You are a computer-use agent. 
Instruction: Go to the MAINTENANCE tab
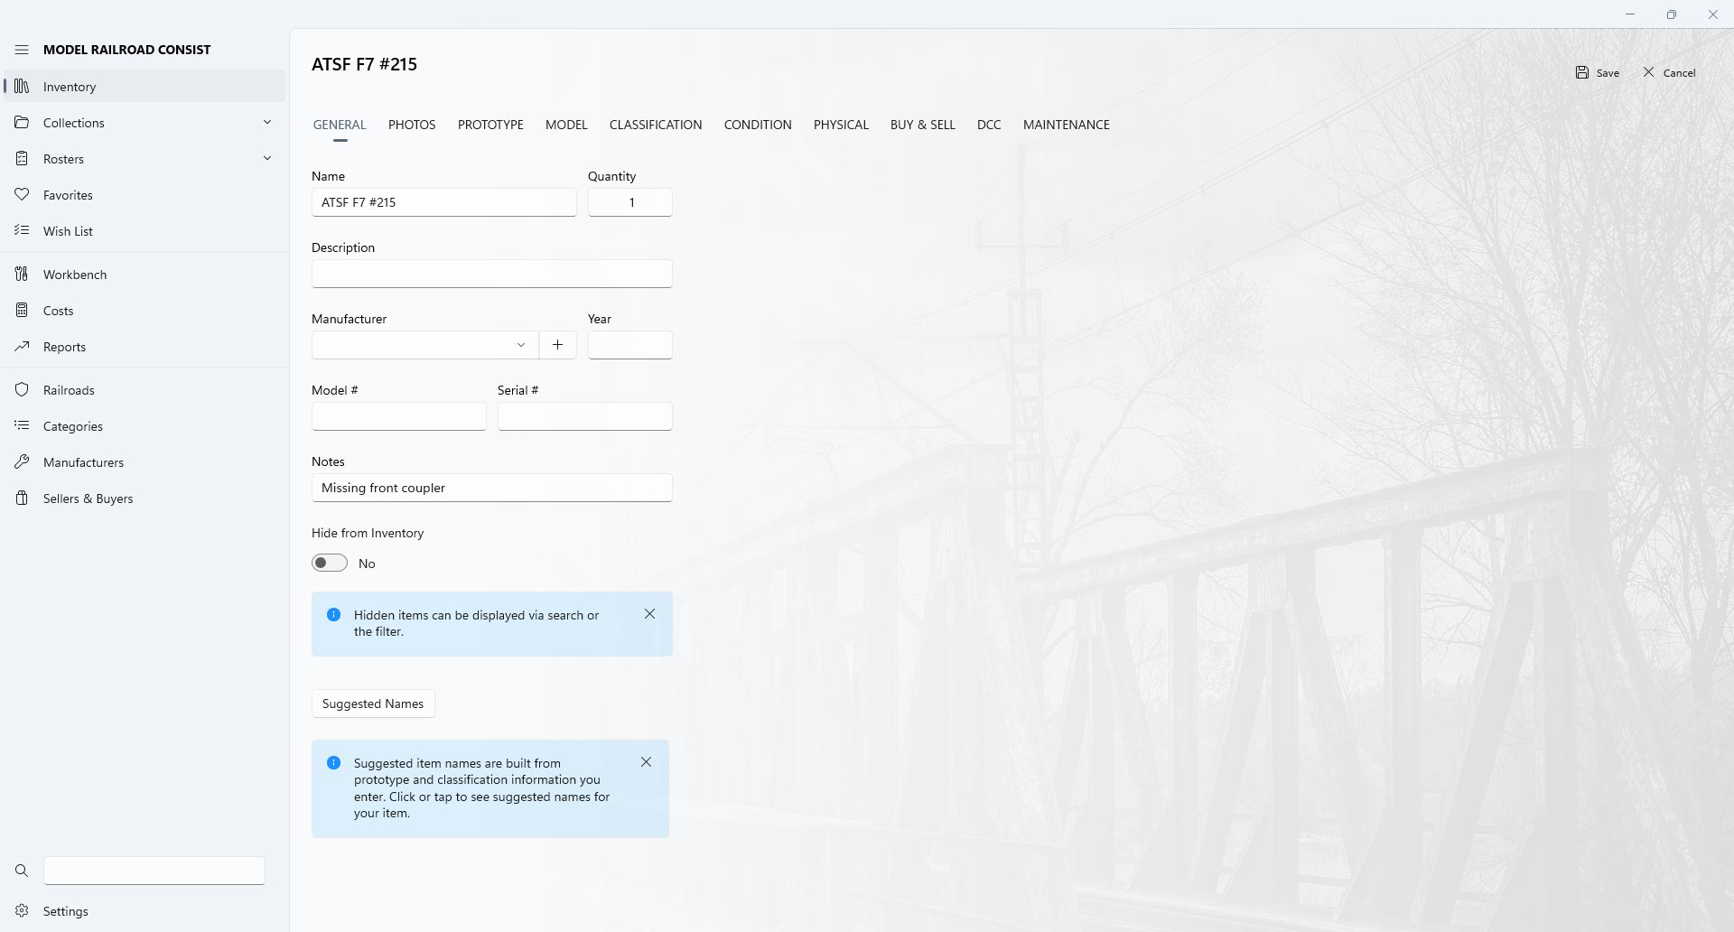(1067, 125)
